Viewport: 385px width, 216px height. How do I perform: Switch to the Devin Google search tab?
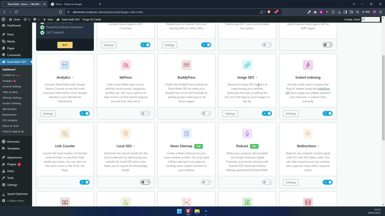[x=71, y=4]
